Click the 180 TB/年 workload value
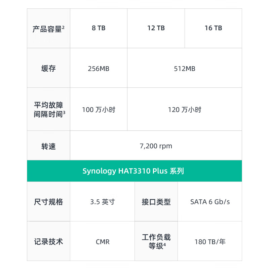Screen dimensions: 269x269 coord(210,241)
